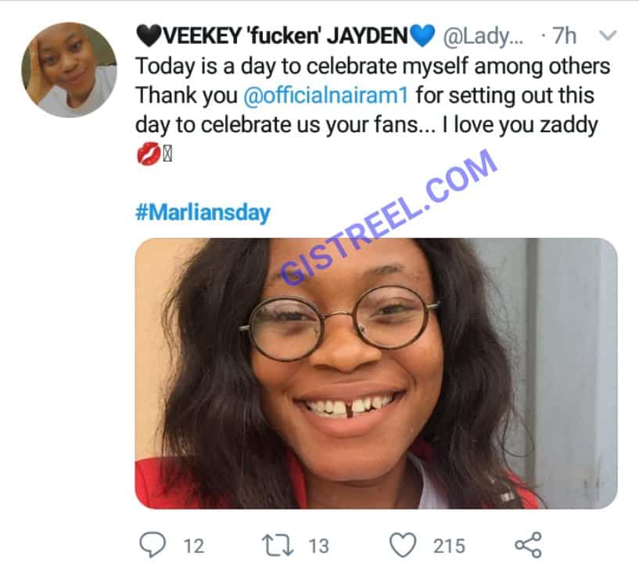Click the 215 likes count
Screen dimensions: 639x563
tap(449, 546)
